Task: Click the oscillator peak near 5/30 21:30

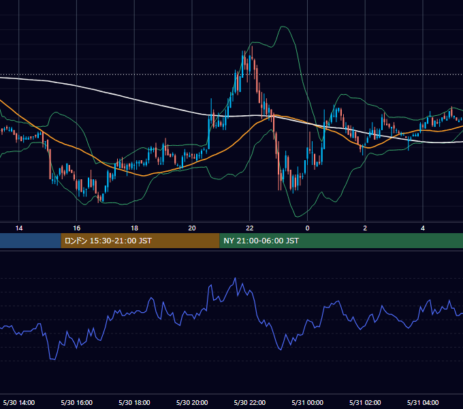Action: point(236,278)
